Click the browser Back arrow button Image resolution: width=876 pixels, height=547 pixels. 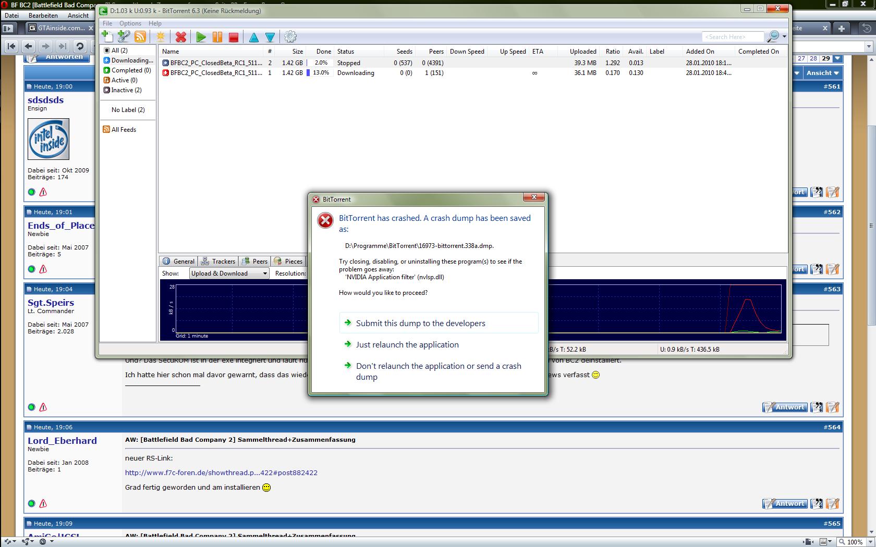click(29, 46)
